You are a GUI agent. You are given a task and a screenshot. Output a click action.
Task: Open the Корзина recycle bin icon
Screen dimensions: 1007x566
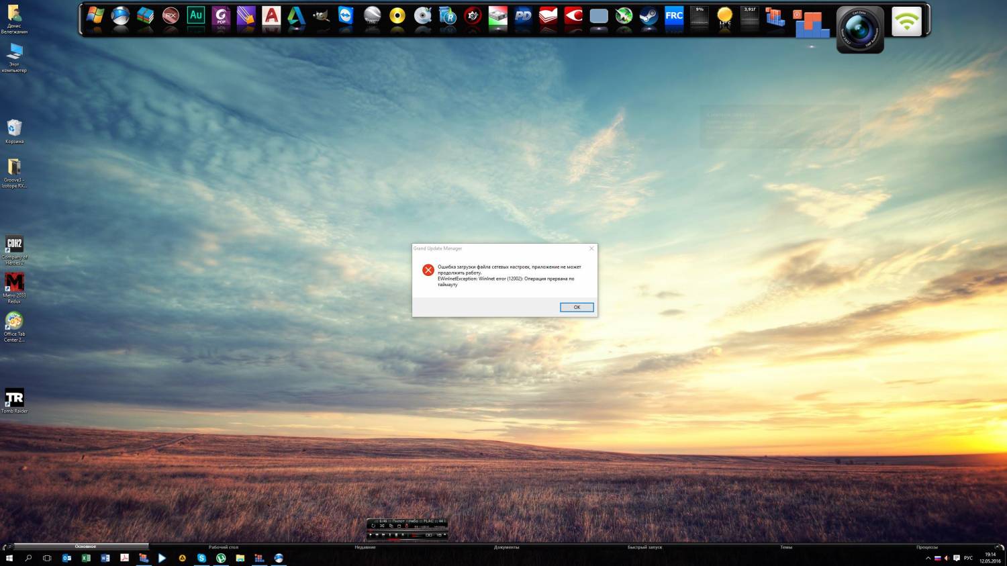(14, 131)
